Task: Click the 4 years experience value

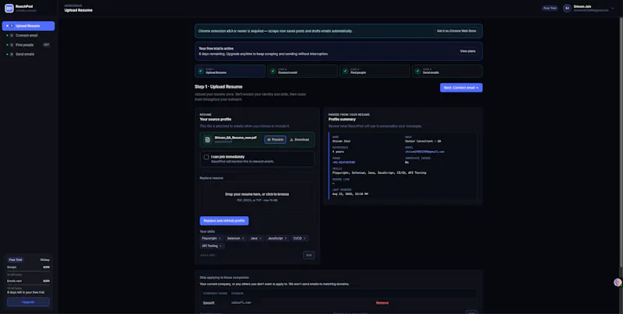Action: [x=338, y=152]
